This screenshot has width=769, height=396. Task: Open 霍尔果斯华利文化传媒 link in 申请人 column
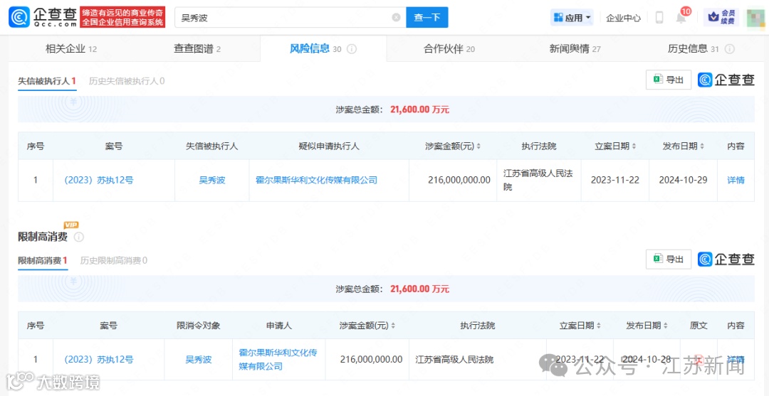click(278, 359)
